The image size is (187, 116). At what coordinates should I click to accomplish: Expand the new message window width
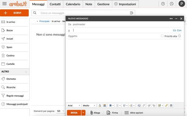tap(171, 19)
